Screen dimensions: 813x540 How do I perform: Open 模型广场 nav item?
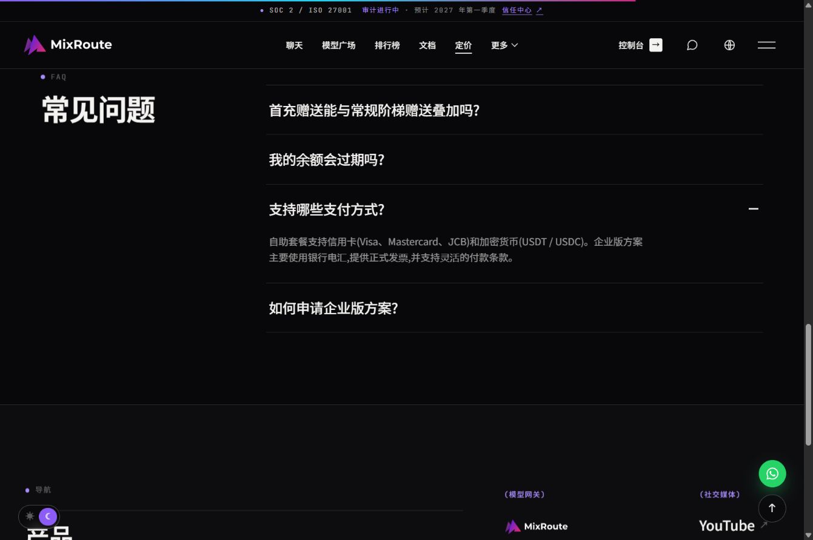pos(338,45)
